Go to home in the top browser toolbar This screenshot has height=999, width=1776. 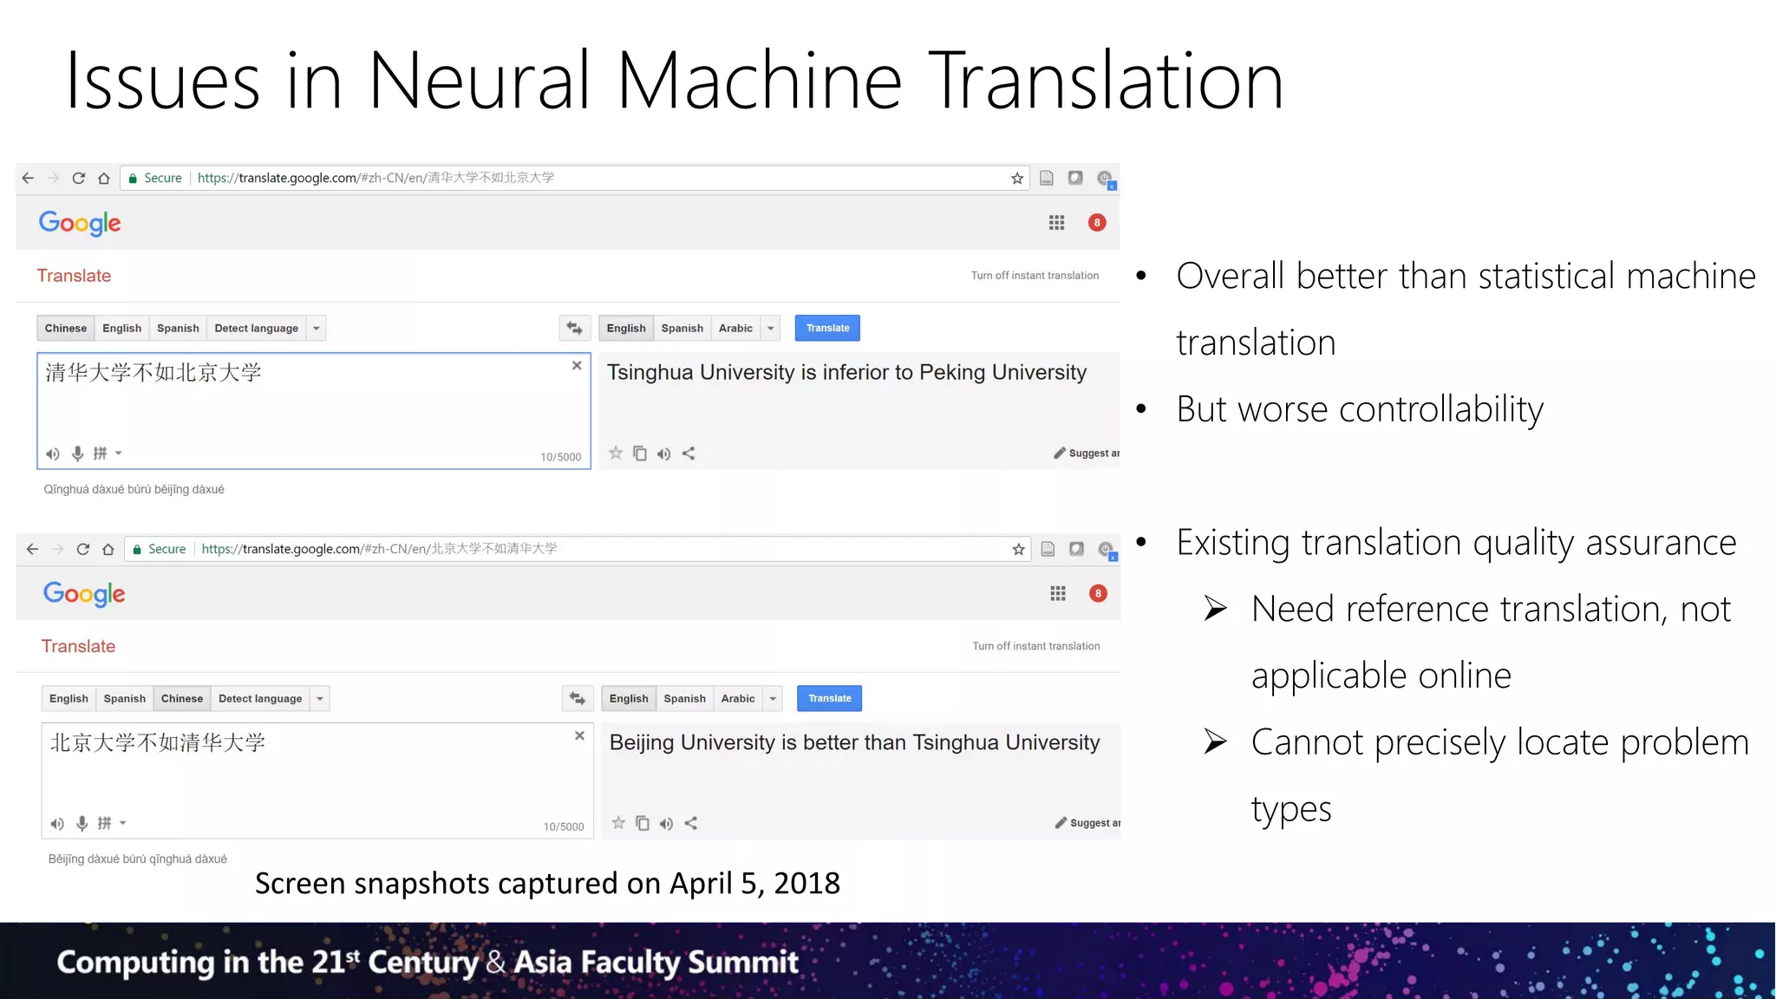click(x=104, y=178)
